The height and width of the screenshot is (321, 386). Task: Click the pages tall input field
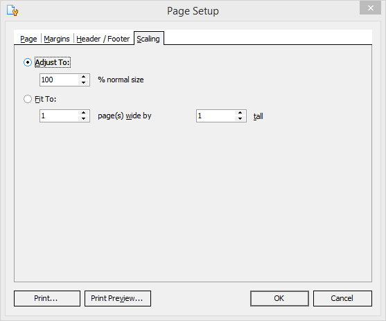pyautogui.click(x=216, y=116)
